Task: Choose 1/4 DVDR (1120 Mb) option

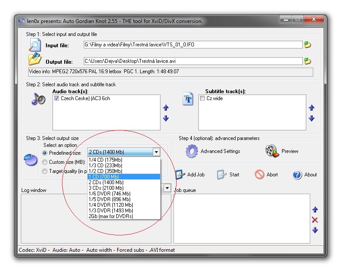Action: [x=124, y=205]
